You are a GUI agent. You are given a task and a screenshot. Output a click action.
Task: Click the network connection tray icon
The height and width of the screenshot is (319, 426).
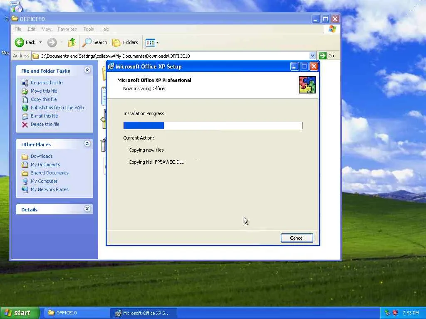tap(387, 313)
